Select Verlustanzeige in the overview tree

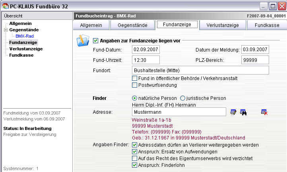pos(26,49)
